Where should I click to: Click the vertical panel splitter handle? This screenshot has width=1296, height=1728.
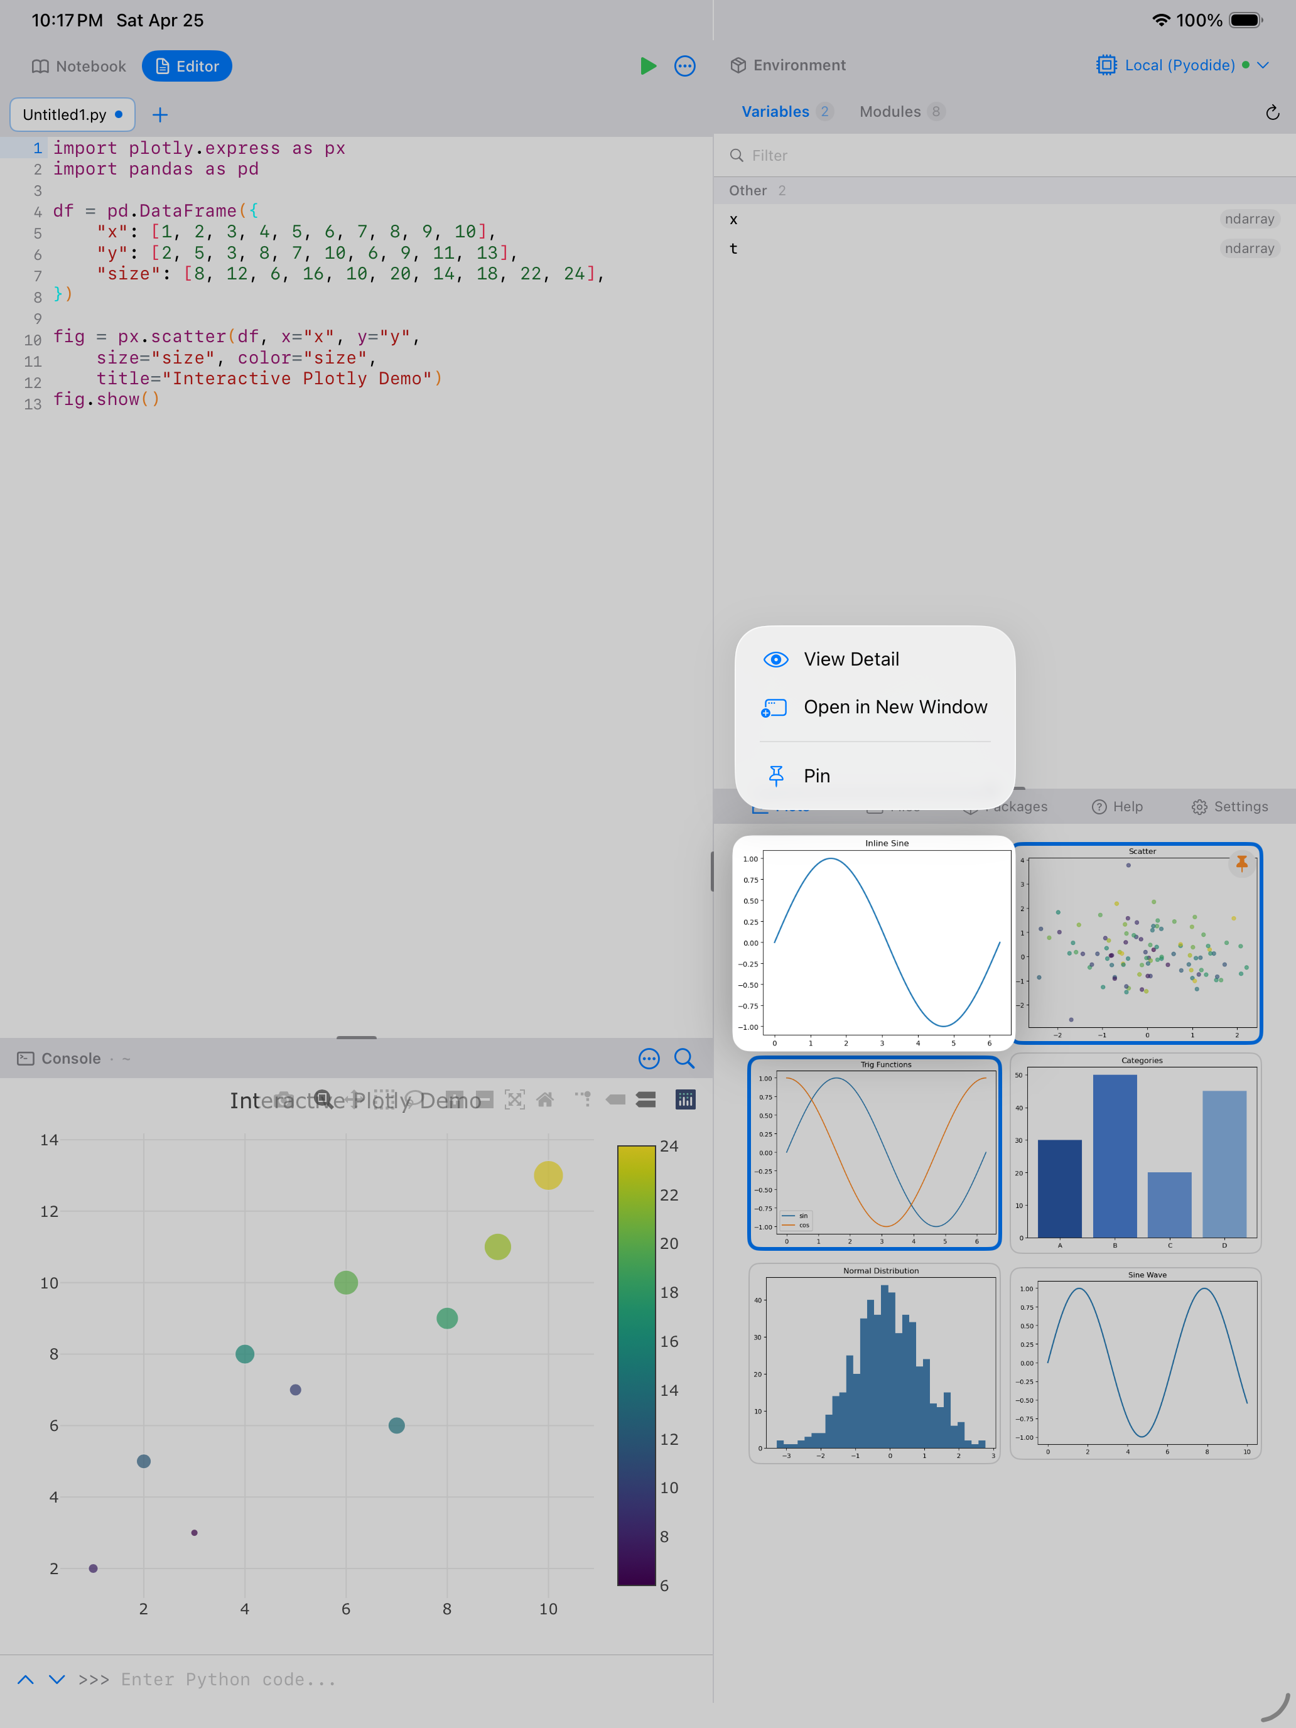pyautogui.click(x=711, y=871)
